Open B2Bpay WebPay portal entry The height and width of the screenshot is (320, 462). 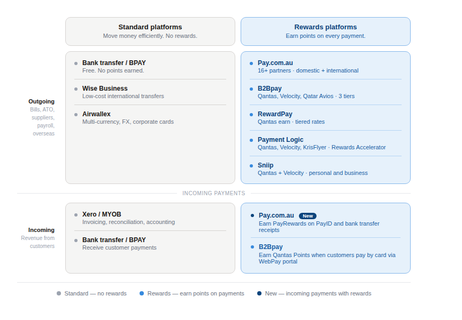point(326,254)
